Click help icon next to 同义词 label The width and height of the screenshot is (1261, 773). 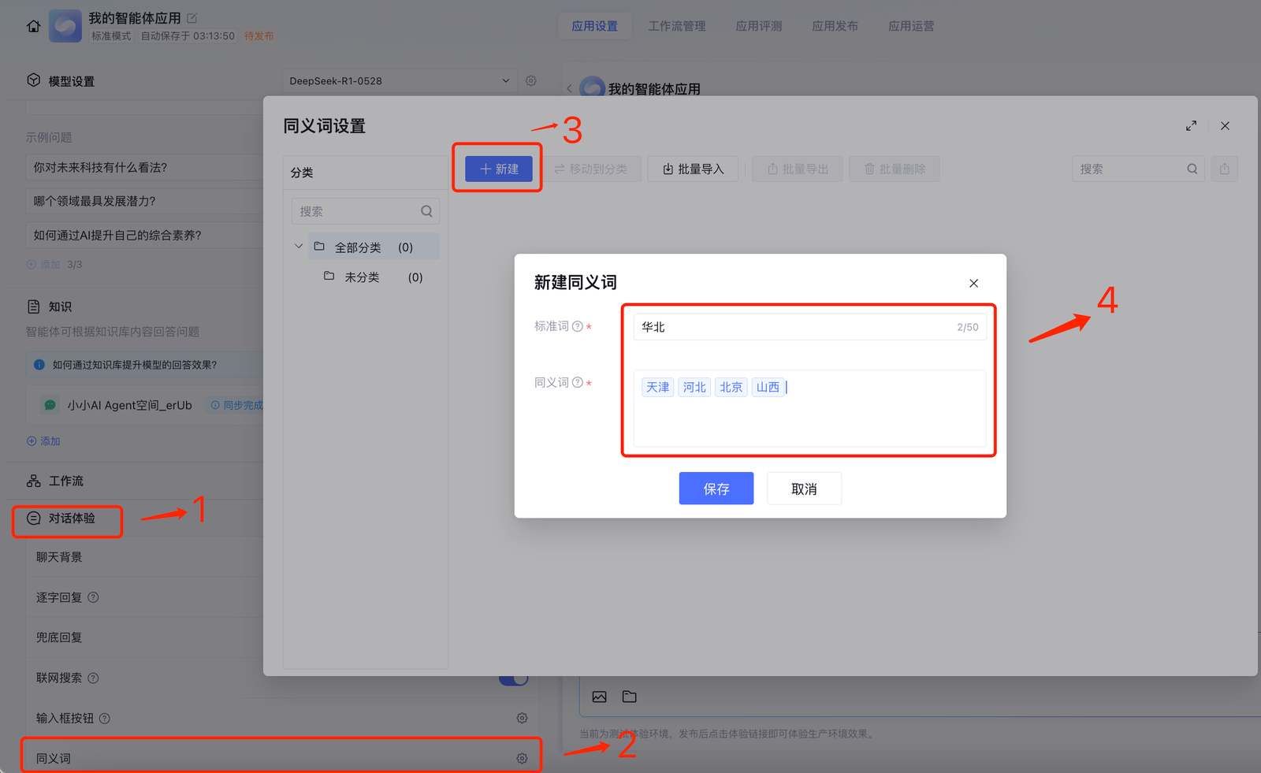point(578,383)
